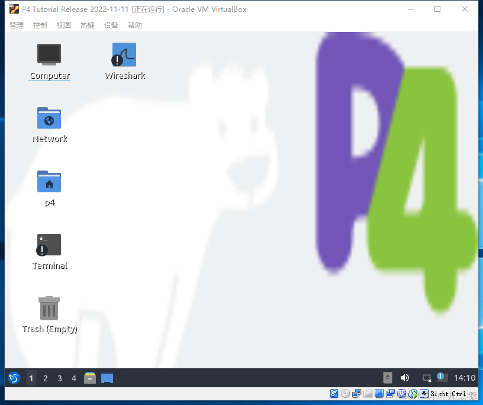Open the p4 home folder

49,189
